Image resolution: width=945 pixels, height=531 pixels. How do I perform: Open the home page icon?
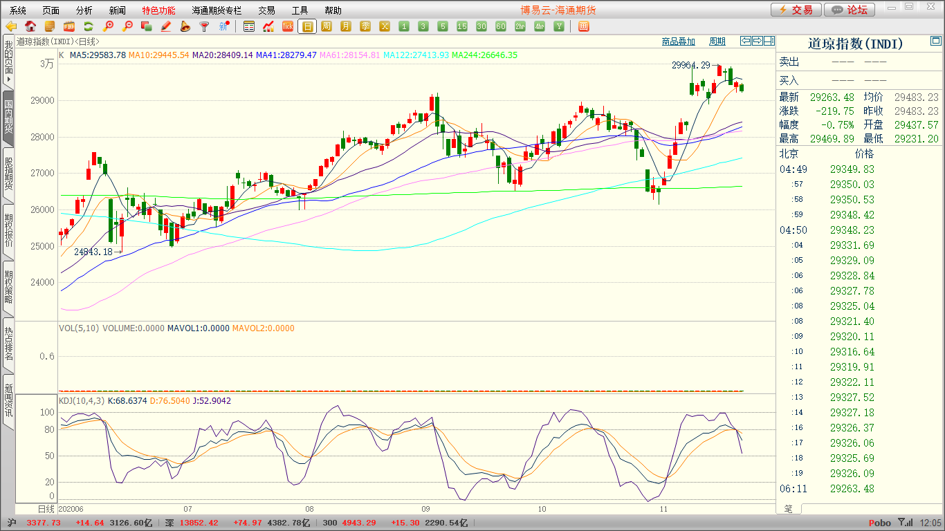pos(30,27)
